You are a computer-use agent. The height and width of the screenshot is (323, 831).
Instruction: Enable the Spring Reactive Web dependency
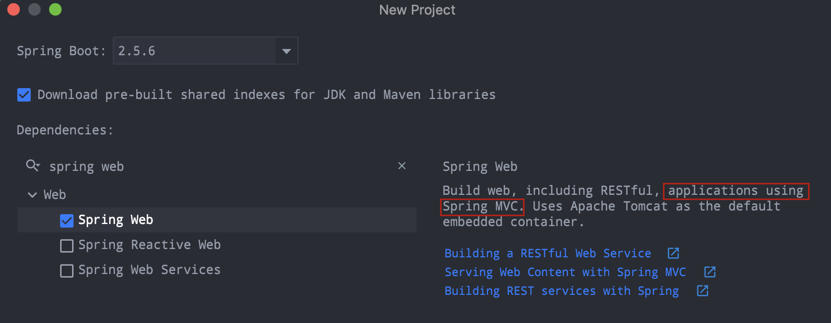(x=66, y=245)
